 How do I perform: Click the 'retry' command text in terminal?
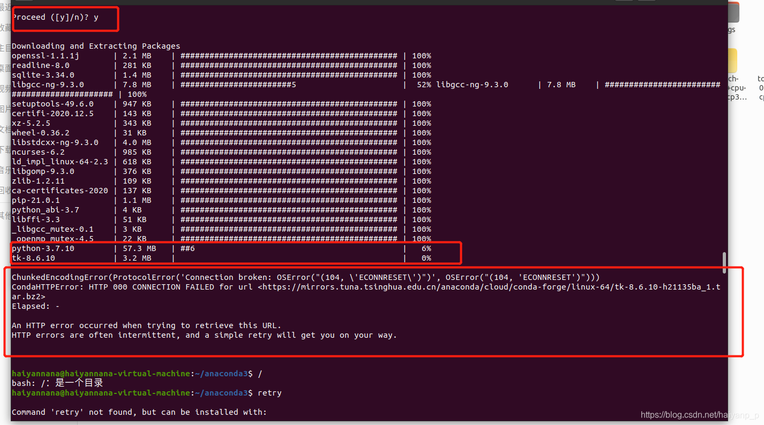[x=269, y=392]
